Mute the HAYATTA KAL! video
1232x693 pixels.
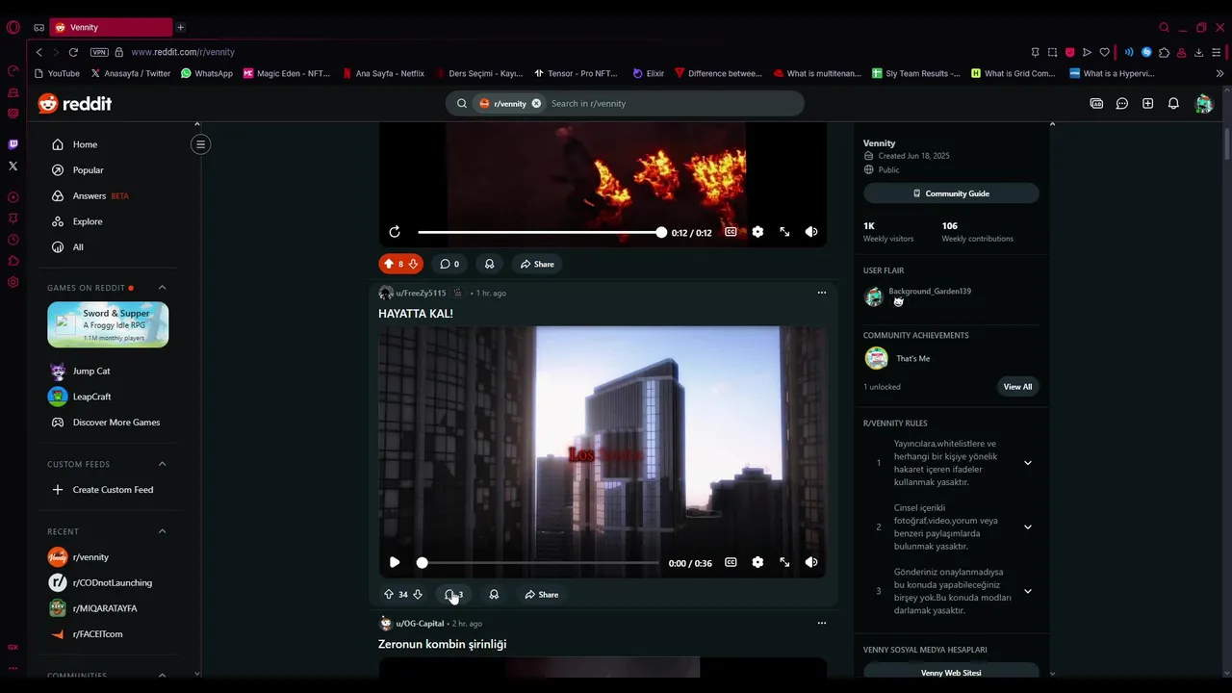pos(811,562)
